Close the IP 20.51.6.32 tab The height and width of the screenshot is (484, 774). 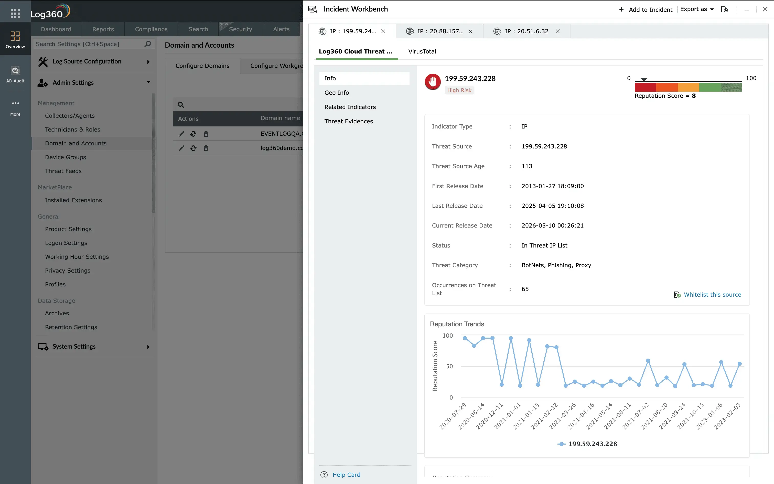coord(558,31)
